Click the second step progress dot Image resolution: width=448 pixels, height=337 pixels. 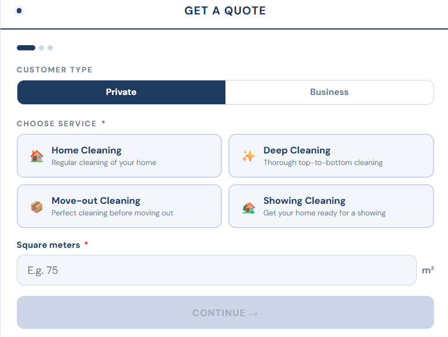pos(41,47)
